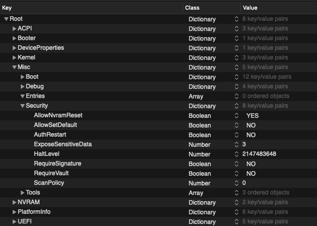The height and width of the screenshot is (226, 317).
Task: Collapse the Root node
Action: click(x=6, y=19)
